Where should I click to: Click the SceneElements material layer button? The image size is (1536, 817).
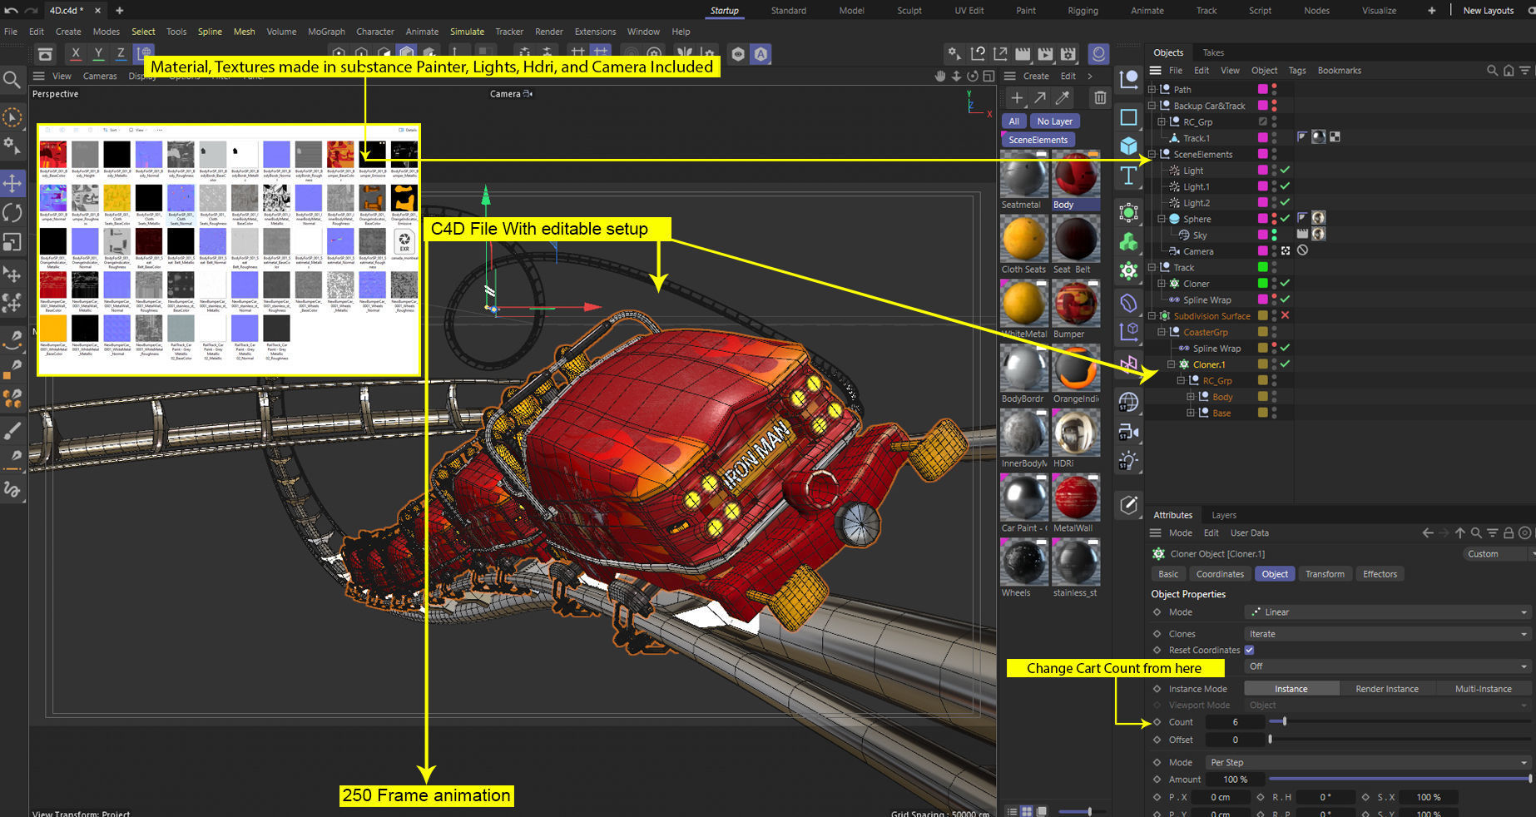[x=1038, y=140]
